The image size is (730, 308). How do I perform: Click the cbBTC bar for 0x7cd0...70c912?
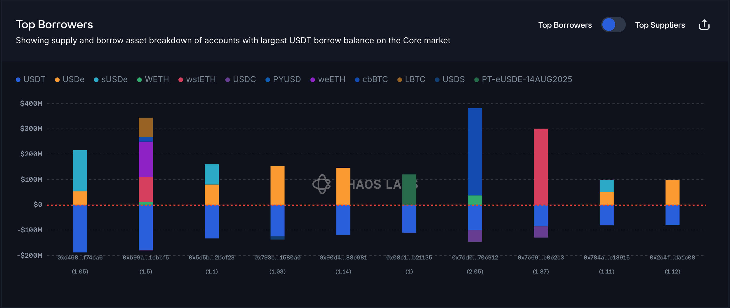475,152
